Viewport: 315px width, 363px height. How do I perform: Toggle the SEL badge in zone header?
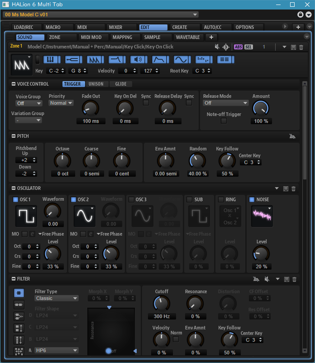tap(248, 47)
